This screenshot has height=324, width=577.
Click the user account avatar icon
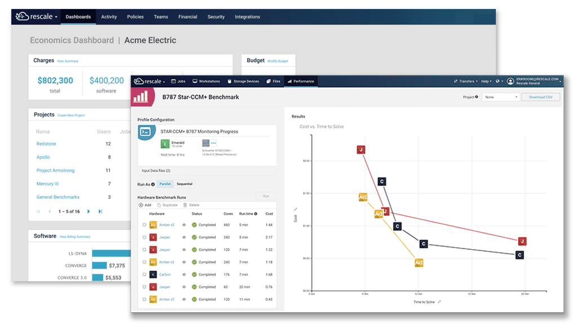click(x=511, y=81)
